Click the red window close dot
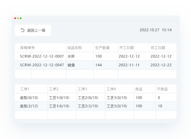The image size is (191, 139). [x=15, y=18]
